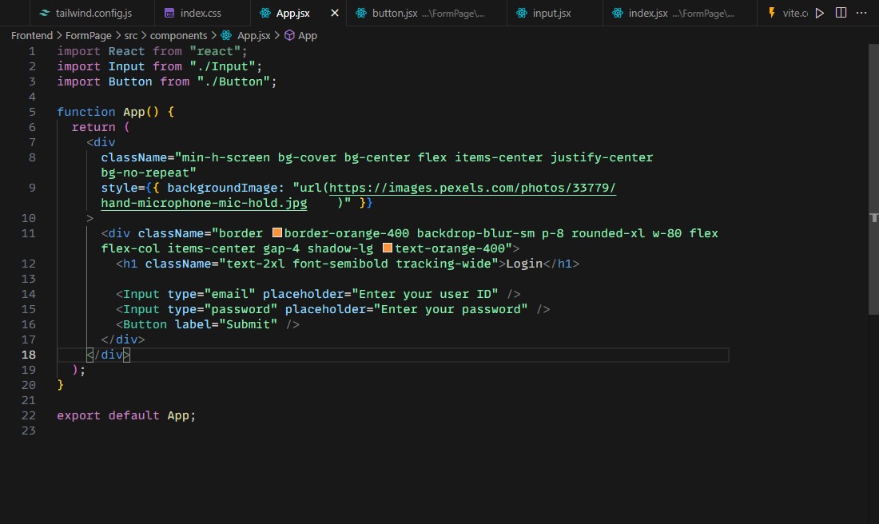Image resolution: width=879 pixels, height=524 pixels.
Task: Click the 'backdrop-blur-sm' class text
Action: coord(475,233)
